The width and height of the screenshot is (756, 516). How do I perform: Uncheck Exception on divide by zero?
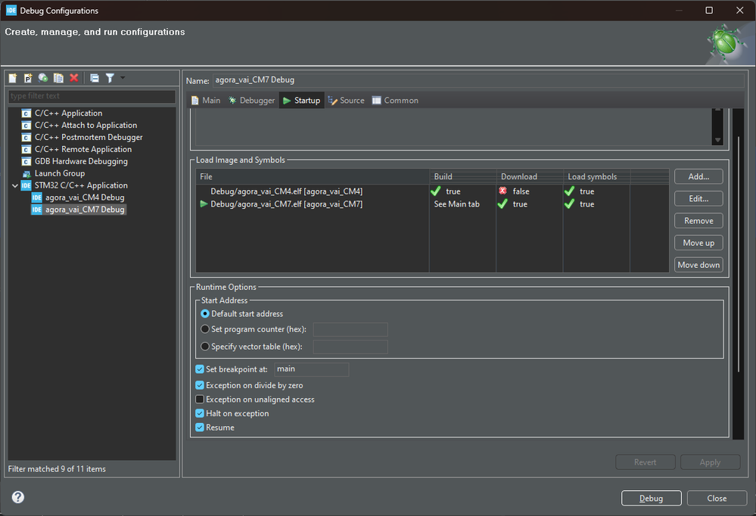(200, 385)
